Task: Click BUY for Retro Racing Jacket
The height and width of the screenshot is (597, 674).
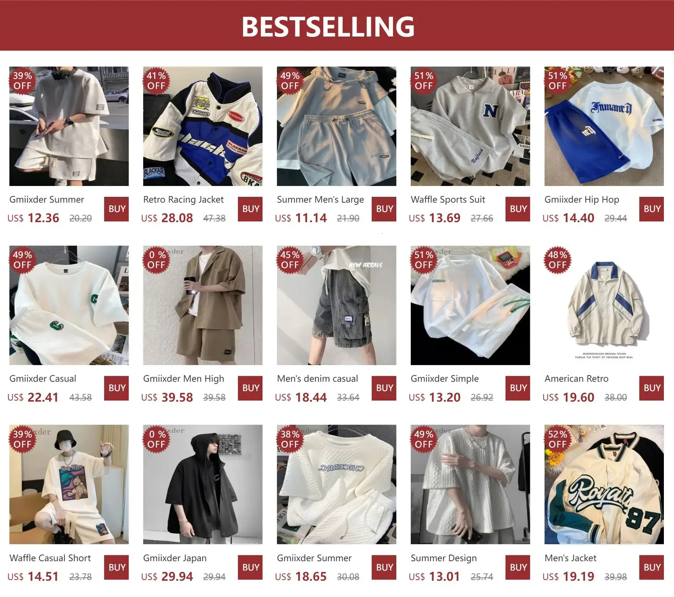Action: click(251, 209)
